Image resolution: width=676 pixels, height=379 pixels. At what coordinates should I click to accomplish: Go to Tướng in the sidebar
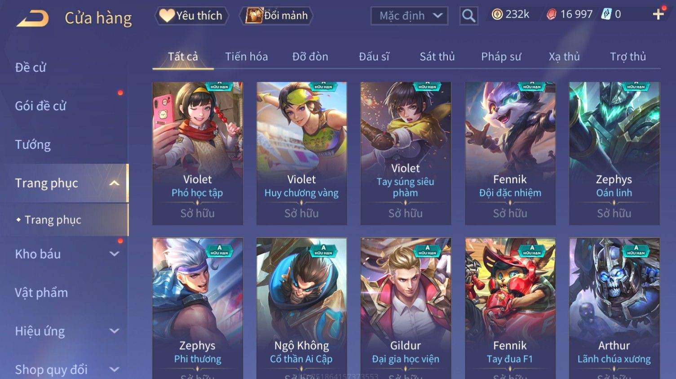[x=33, y=145]
